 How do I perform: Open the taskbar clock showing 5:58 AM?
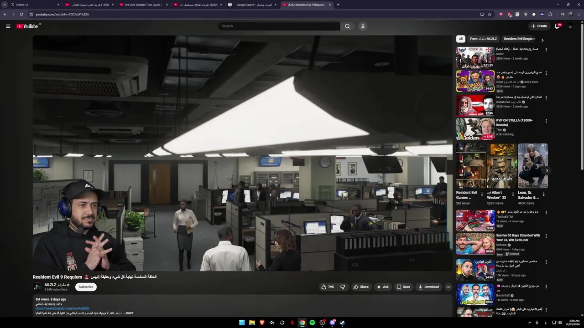click(574, 323)
